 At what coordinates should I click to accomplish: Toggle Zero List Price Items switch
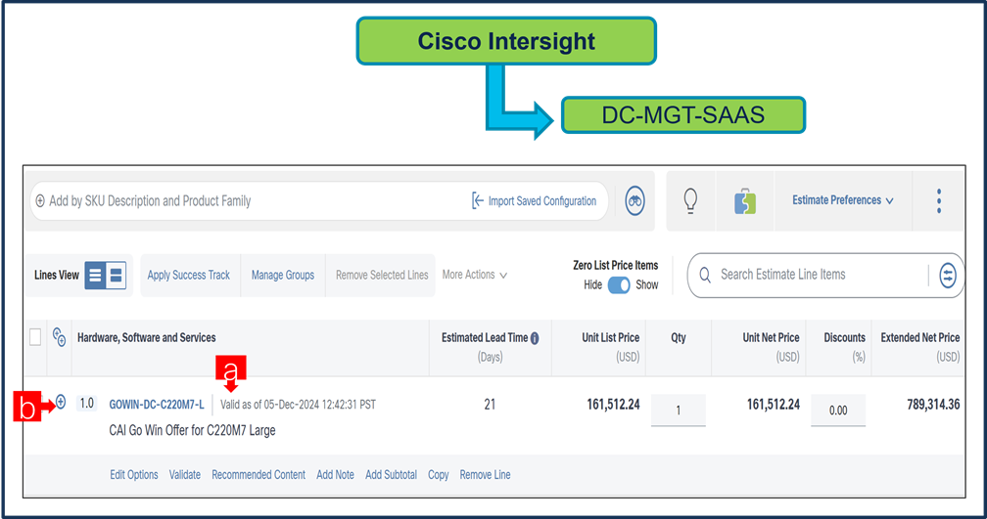tap(619, 284)
